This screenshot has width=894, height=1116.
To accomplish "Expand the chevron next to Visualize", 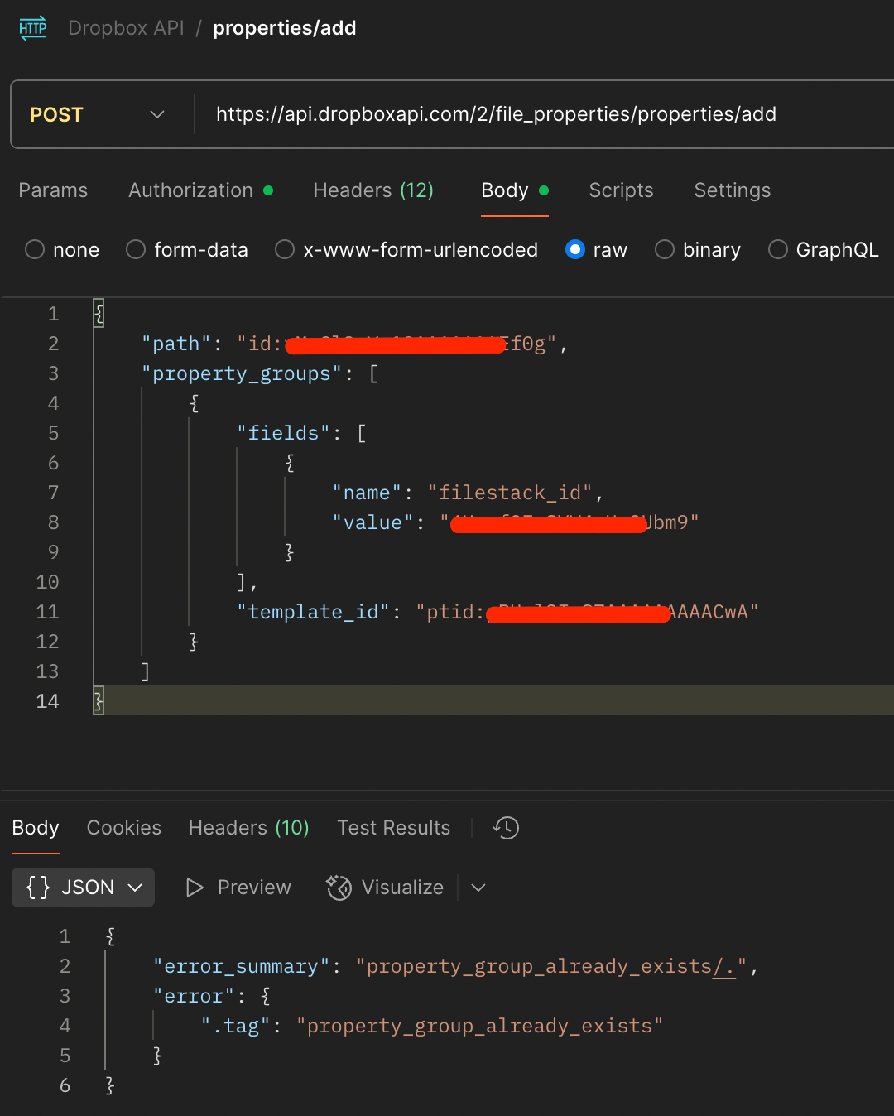I will (478, 888).
